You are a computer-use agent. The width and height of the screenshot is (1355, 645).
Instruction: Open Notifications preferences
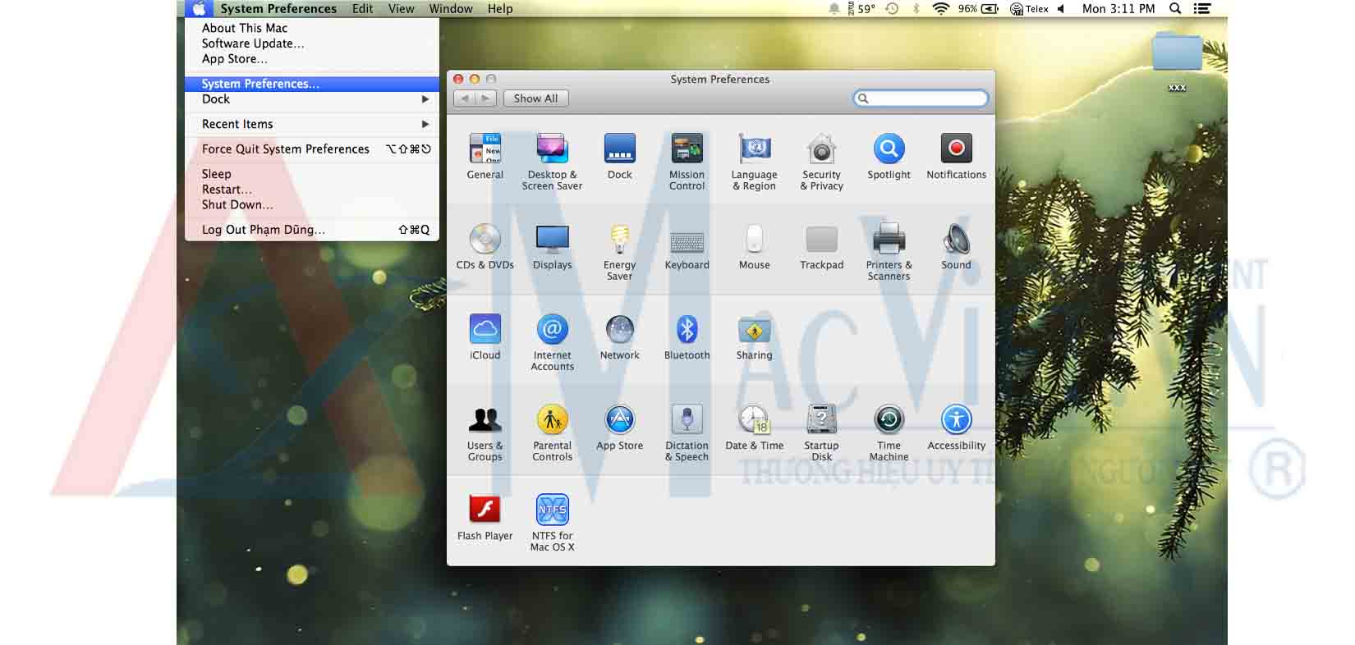(x=956, y=157)
